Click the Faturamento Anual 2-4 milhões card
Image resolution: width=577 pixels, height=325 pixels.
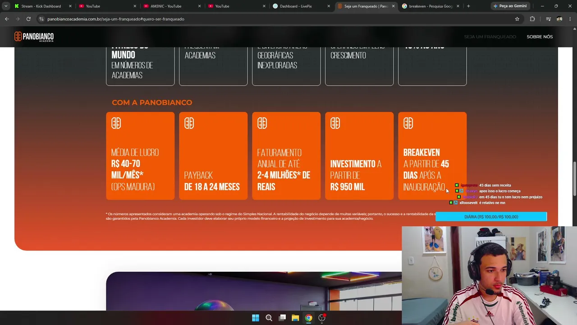tap(286, 156)
